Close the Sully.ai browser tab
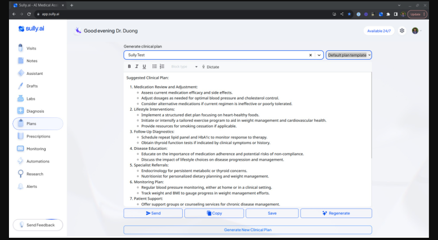Screen dimensions: 438x240 pyautogui.click(x=62, y=5)
